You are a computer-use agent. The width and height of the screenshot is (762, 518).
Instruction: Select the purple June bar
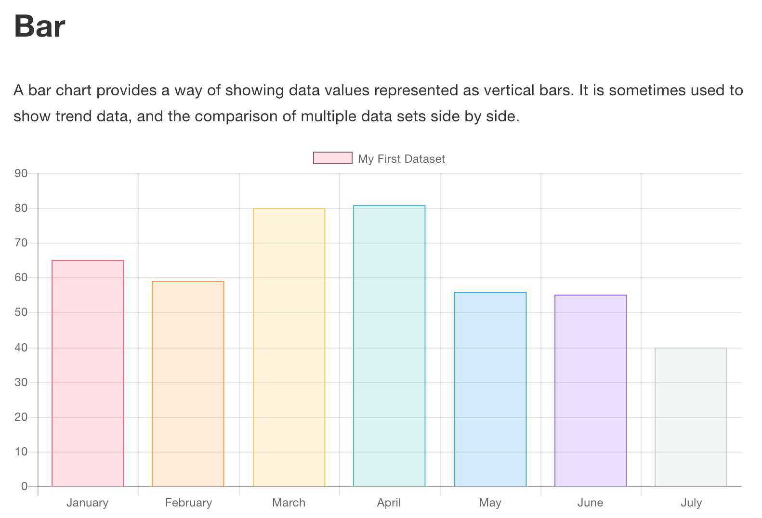[591, 390]
